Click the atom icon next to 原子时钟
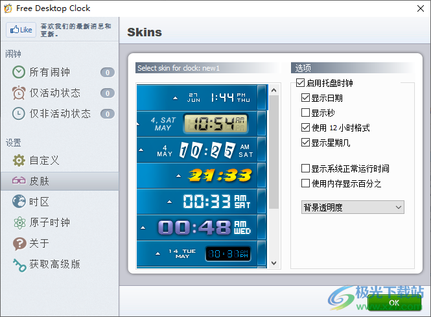 (x=19, y=222)
